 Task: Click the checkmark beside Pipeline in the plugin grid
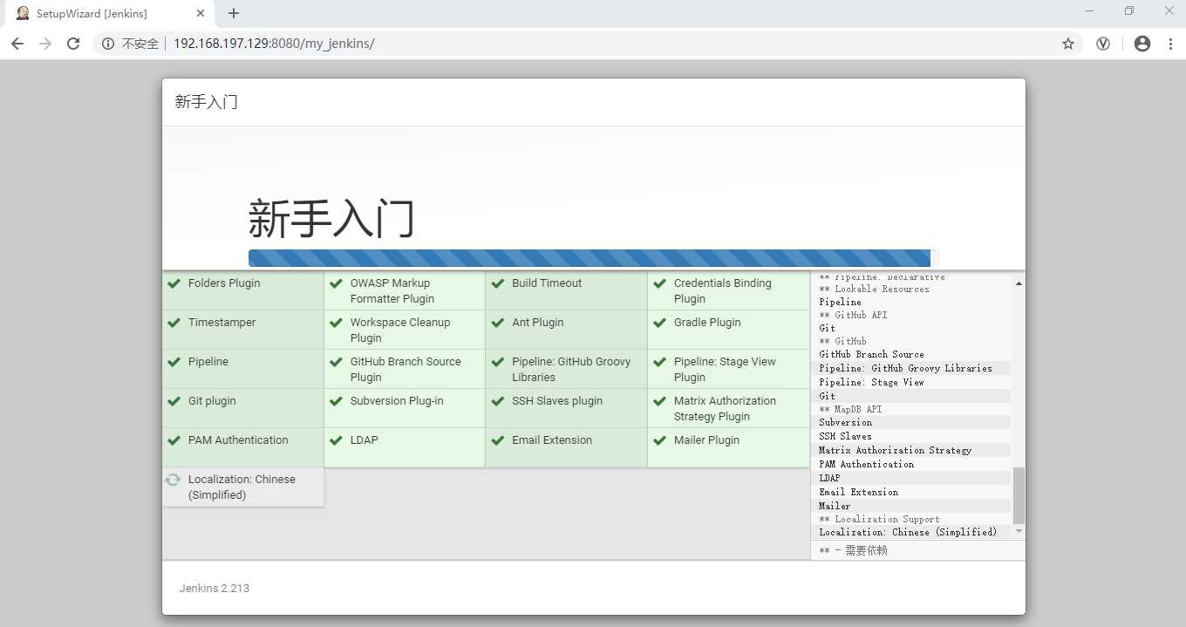point(174,362)
